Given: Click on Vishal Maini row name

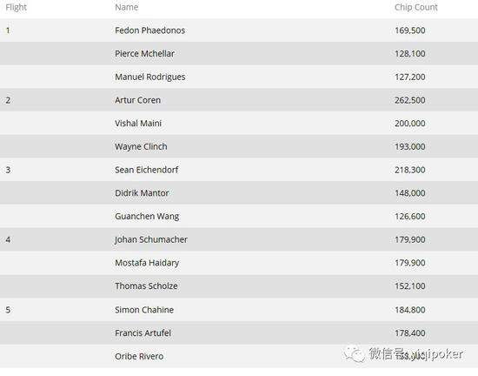Looking at the screenshot, I should coord(138,124).
